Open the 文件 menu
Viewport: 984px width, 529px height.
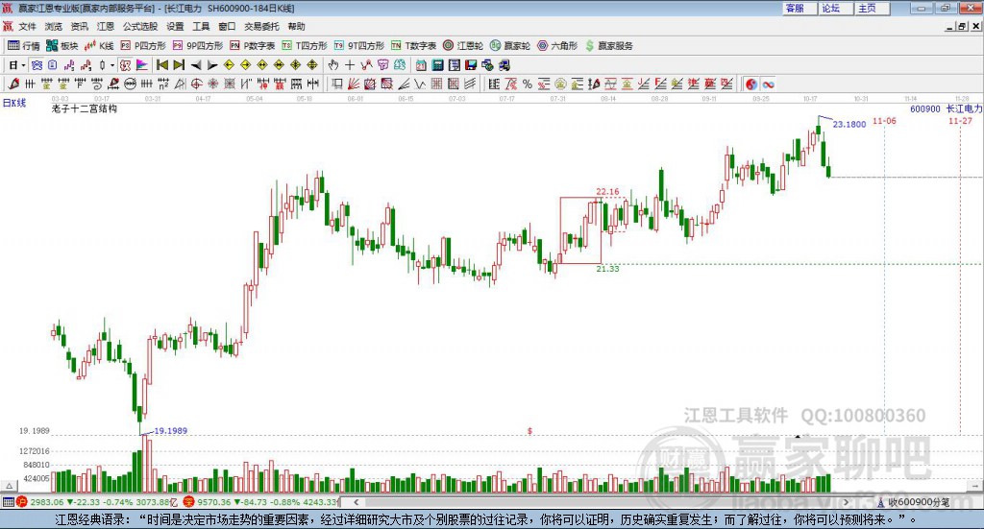27,26
